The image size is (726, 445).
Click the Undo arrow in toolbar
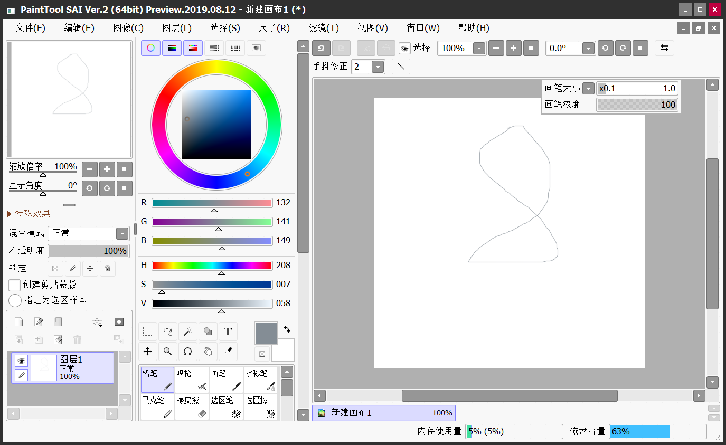coord(321,48)
